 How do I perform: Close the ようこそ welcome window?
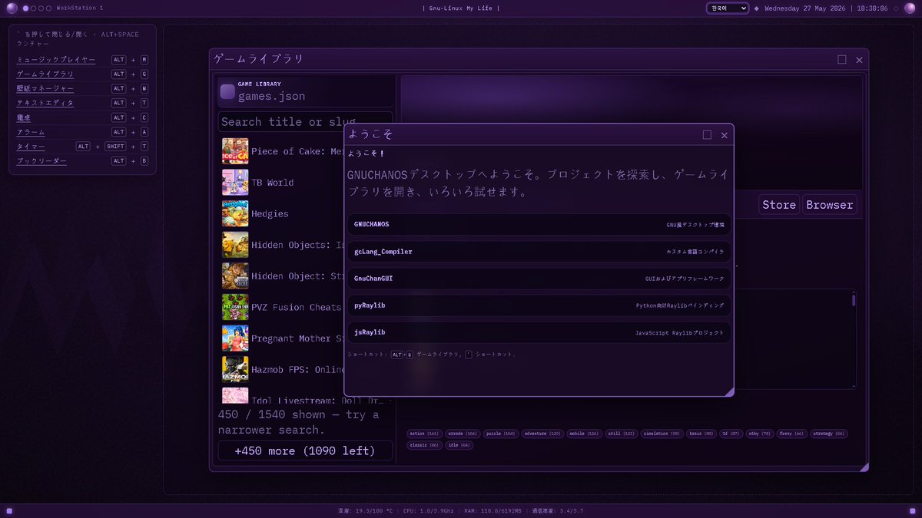pyautogui.click(x=724, y=134)
